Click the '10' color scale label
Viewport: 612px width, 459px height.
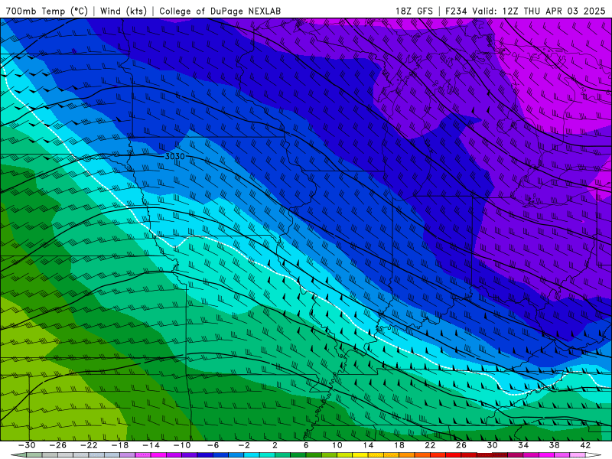click(337, 445)
